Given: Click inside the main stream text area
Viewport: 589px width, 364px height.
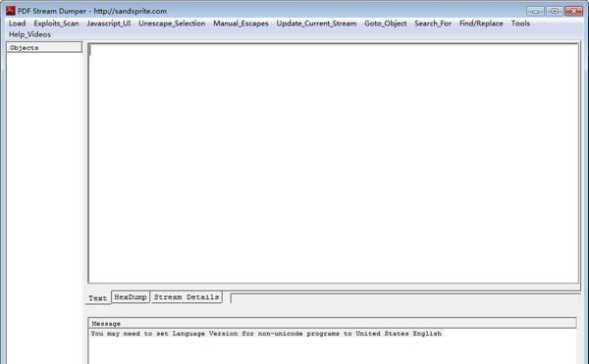Looking at the screenshot, I should click(334, 163).
